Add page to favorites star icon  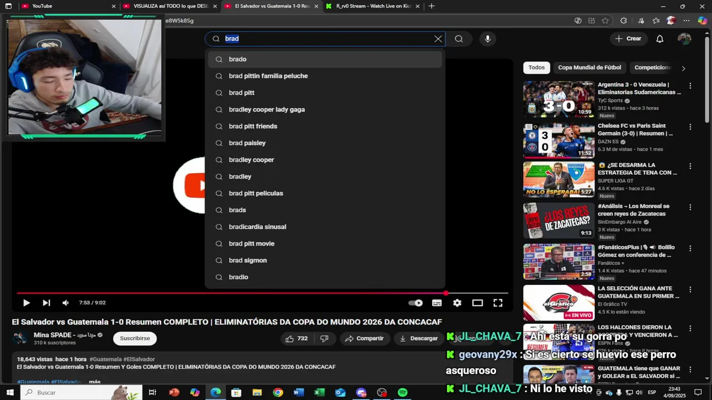pyautogui.click(x=605, y=21)
